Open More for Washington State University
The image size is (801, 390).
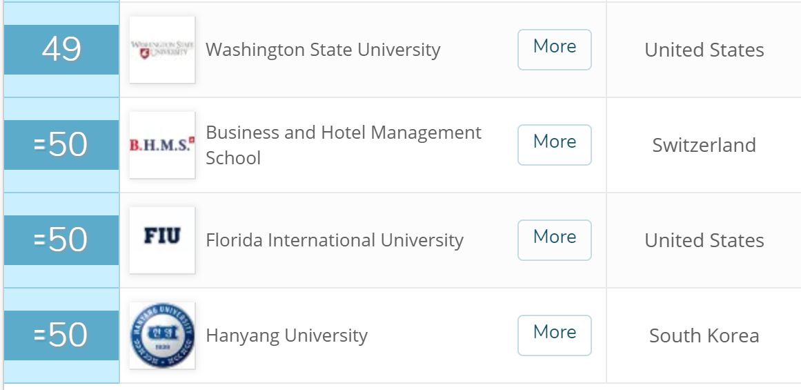click(x=554, y=49)
